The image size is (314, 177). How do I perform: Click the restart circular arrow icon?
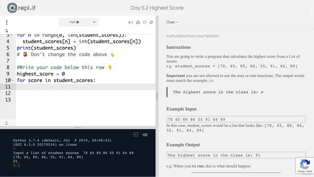(x=145, y=22)
